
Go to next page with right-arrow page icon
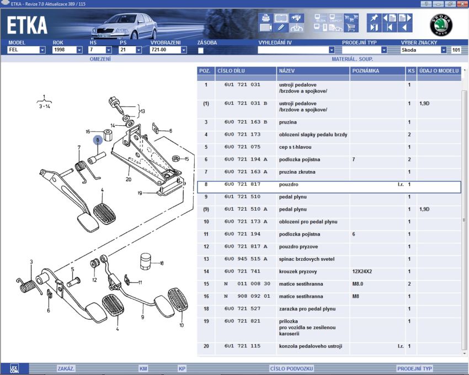405,18
